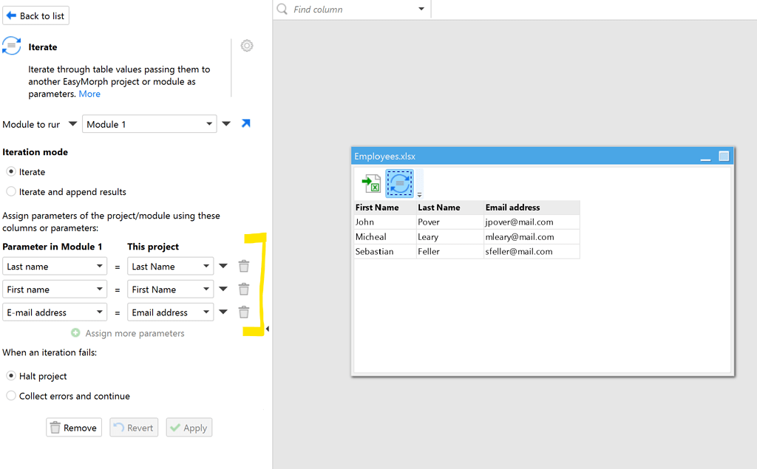Delete the First name parameter row trash icon
The image size is (757, 469).
click(244, 289)
